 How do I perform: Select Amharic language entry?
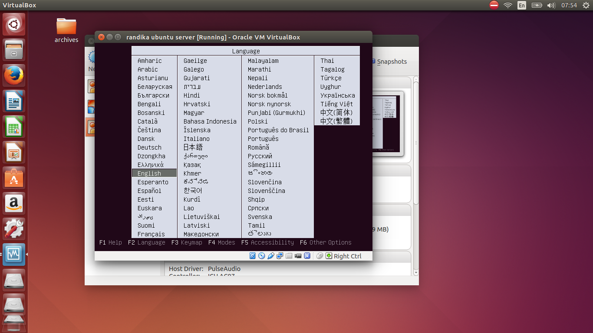[x=150, y=61]
